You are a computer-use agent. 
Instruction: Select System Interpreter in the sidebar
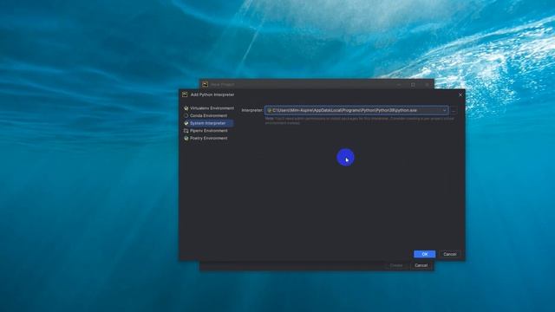click(x=208, y=123)
